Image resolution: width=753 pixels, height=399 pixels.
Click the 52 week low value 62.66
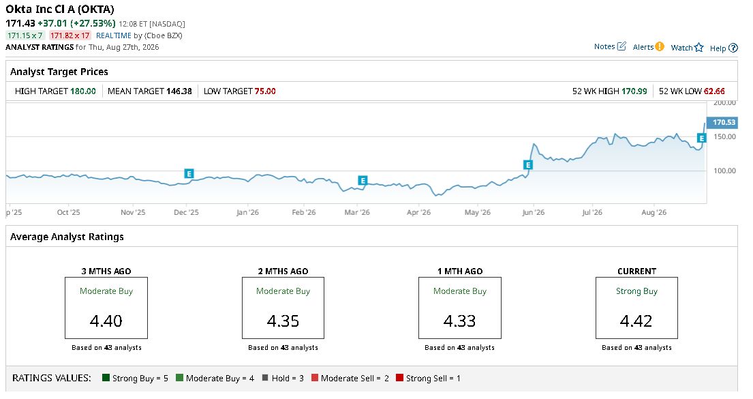(715, 91)
